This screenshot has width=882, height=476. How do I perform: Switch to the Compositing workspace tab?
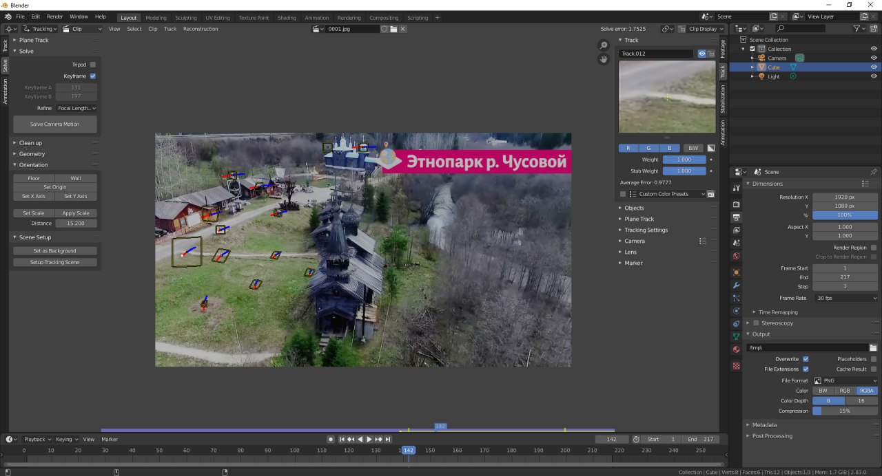click(384, 18)
